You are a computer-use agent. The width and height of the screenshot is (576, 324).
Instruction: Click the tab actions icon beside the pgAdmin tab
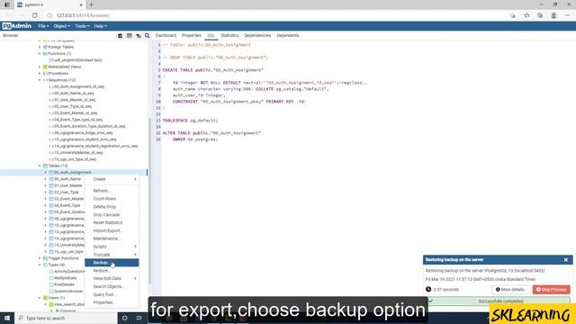(x=7, y=4)
